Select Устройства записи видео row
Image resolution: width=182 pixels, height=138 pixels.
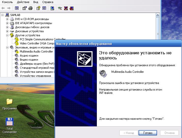(x=37, y=72)
